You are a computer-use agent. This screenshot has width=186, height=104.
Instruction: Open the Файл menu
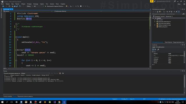point(2,4)
